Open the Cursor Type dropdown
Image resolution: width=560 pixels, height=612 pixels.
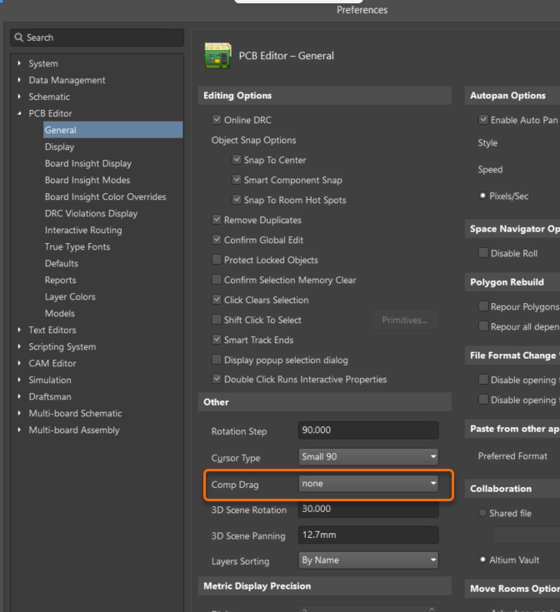click(368, 456)
